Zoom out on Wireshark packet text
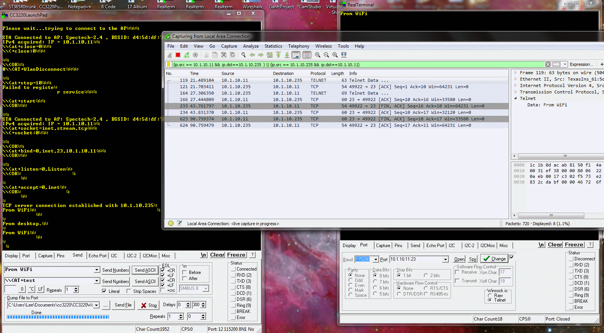 pos(326,55)
